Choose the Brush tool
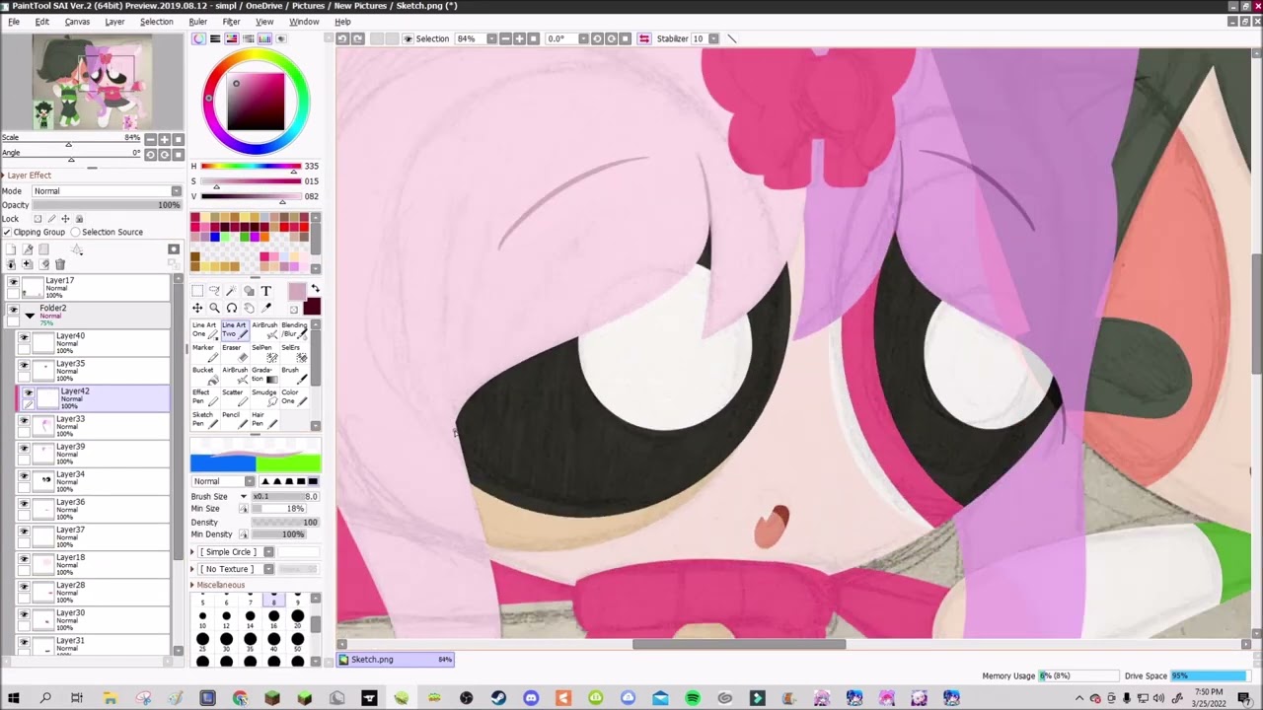This screenshot has height=710, width=1263. point(294,375)
